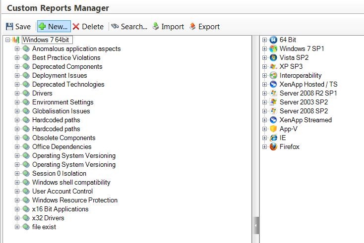
Task: Click the yellow App-V box icon
Action: tap(273, 129)
